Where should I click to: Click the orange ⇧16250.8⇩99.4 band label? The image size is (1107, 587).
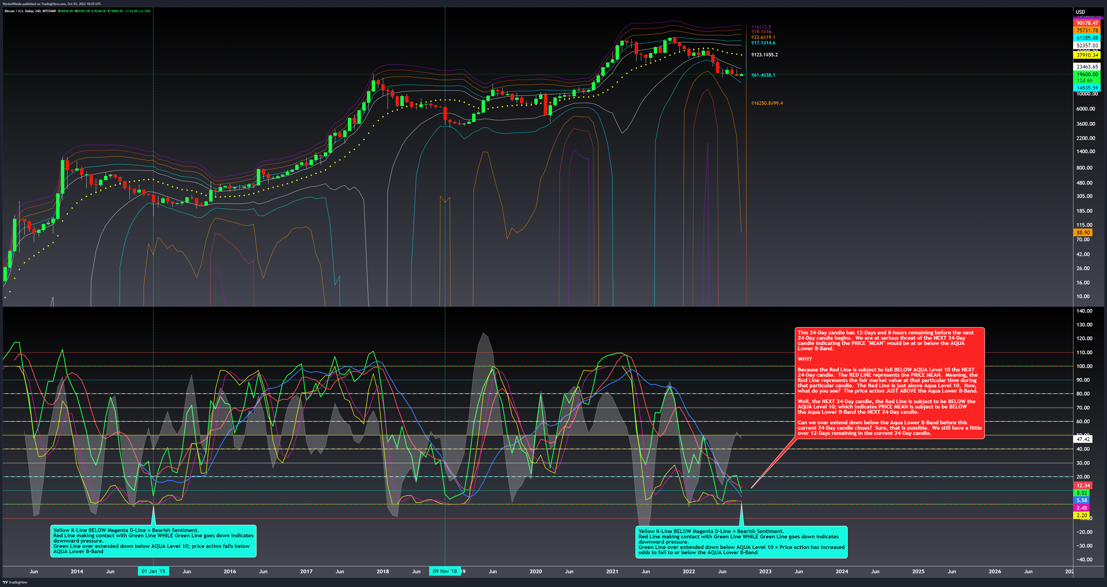(x=767, y=103)
